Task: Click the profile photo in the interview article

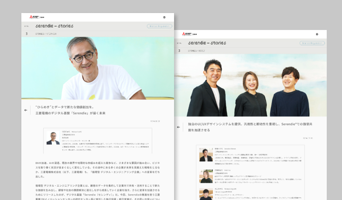Action: point(53,138)
